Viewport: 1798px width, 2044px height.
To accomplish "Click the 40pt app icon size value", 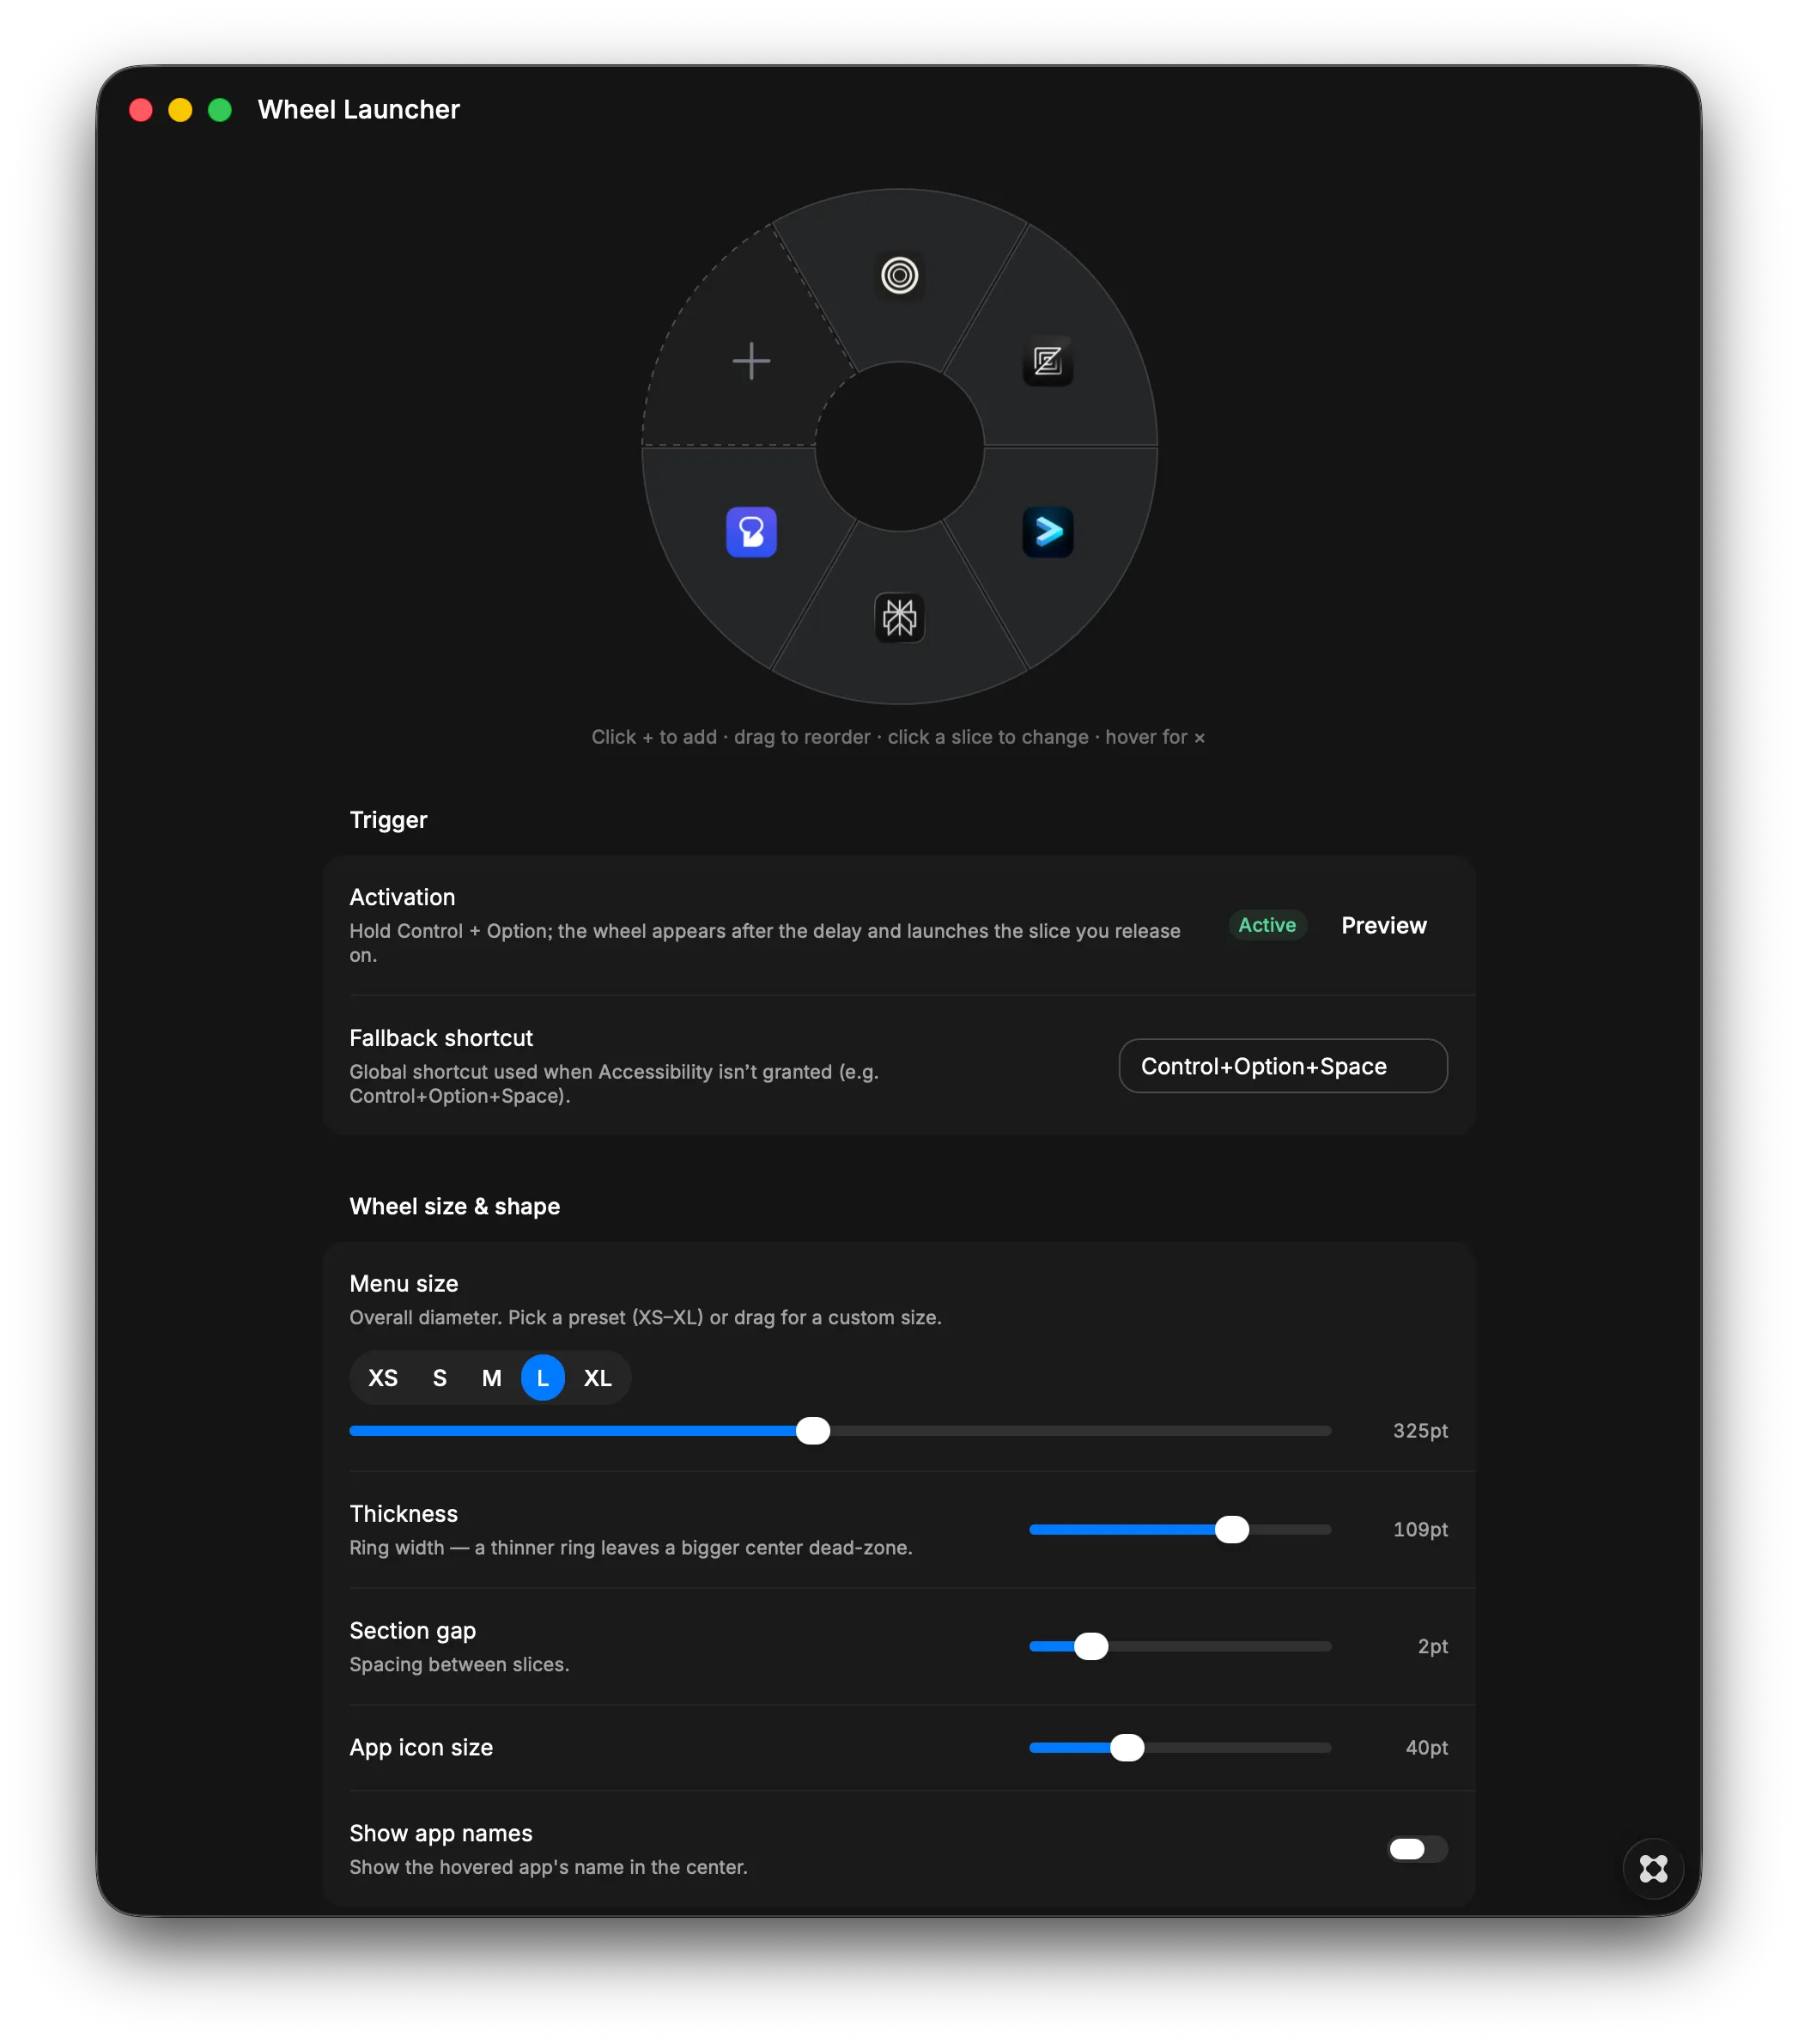I will coord(1425,1747).
